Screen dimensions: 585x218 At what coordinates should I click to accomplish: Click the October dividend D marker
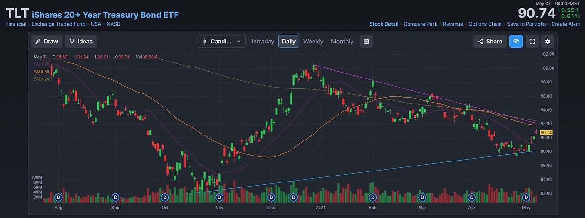click(x=165, y=197)
